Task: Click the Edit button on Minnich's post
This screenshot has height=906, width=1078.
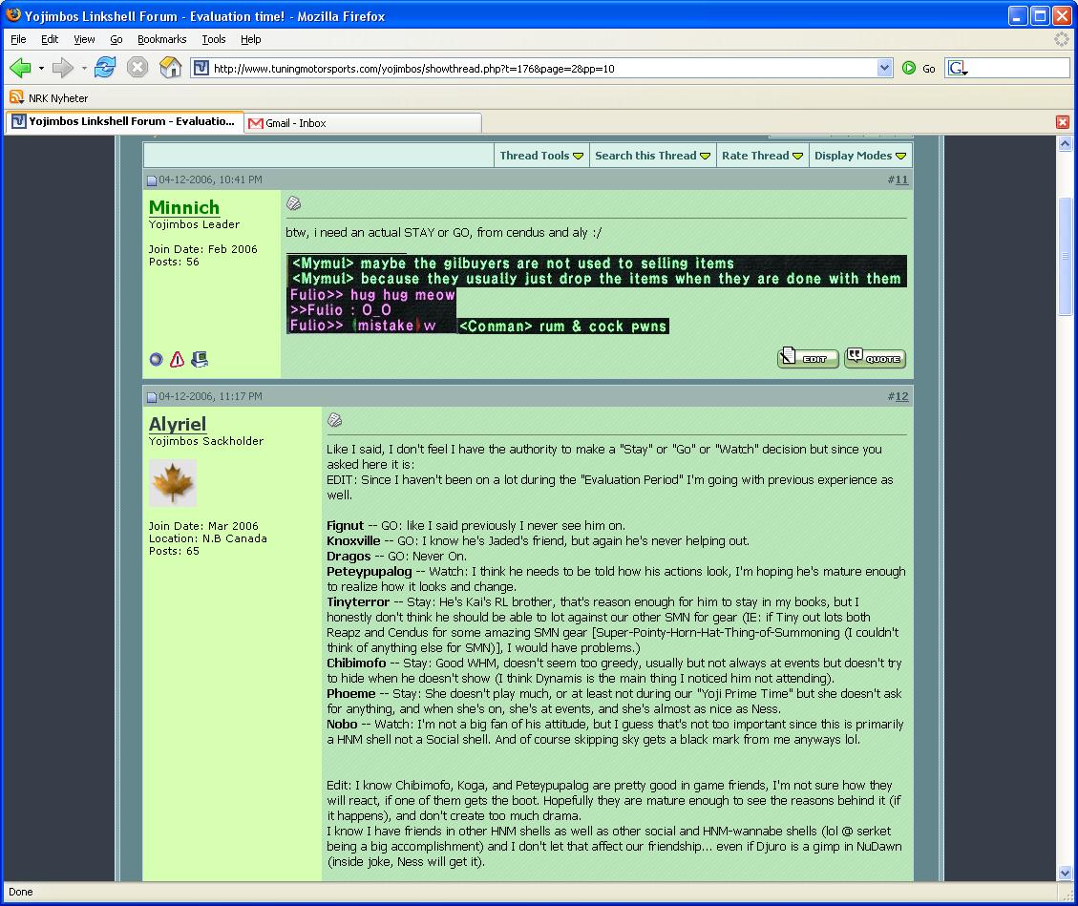Action: tap(808, 358)
